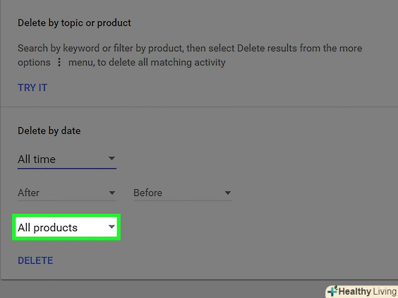Click the Before field's arrow icon
The width and height of the screenshot is (398, 298).
(x=228, y=193)
